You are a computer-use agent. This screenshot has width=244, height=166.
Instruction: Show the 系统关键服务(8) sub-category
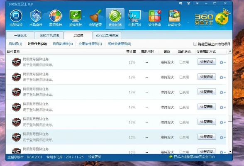120,44
